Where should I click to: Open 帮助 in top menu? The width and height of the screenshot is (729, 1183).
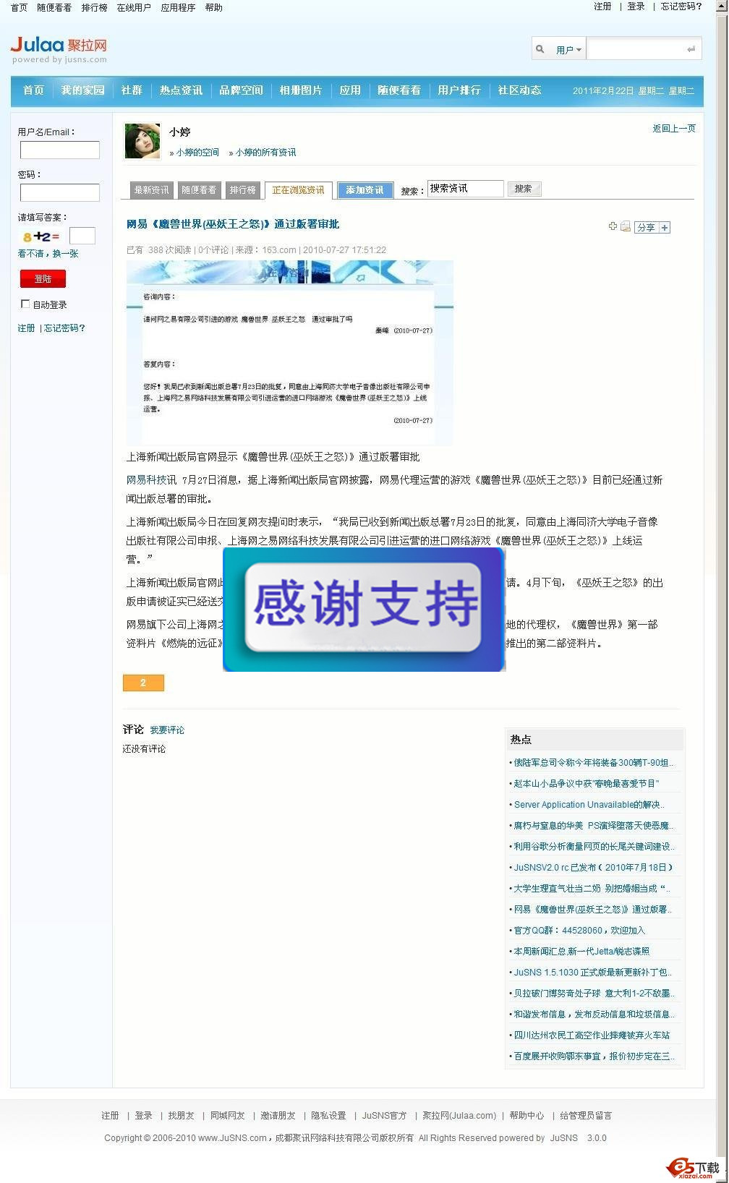(x=213, y=8)
